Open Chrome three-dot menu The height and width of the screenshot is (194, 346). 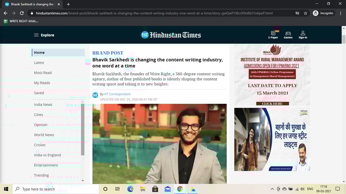coord(340,13)
